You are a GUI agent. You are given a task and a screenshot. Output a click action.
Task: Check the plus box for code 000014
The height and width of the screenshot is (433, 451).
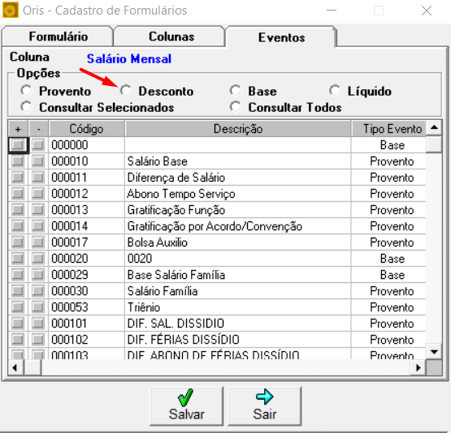[18, 226]
